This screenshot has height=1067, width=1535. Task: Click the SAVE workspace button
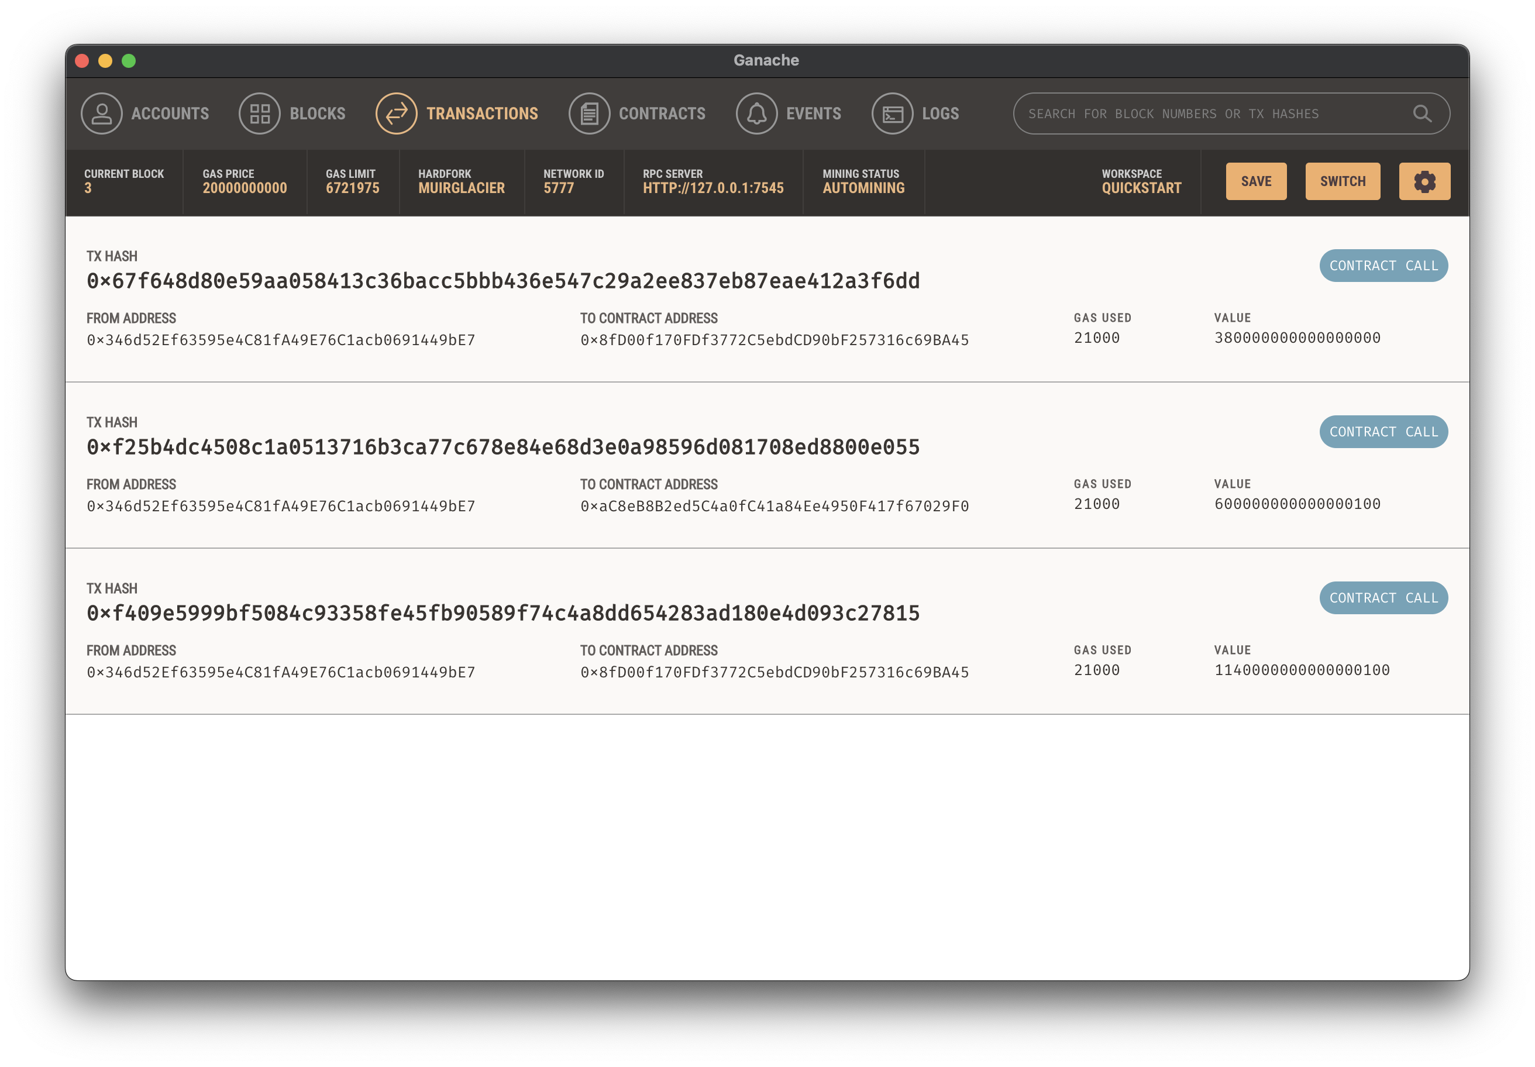[1256, 181]
